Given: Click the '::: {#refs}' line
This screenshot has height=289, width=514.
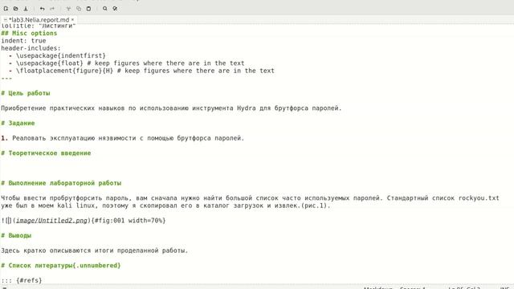Looking at the screenshot, I should (x=22, y=280).
